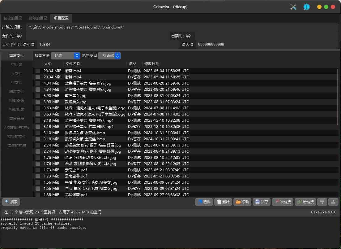Click the Select (选择) icon button
Screen dimensions: 341x249
(x=204, y=202)
